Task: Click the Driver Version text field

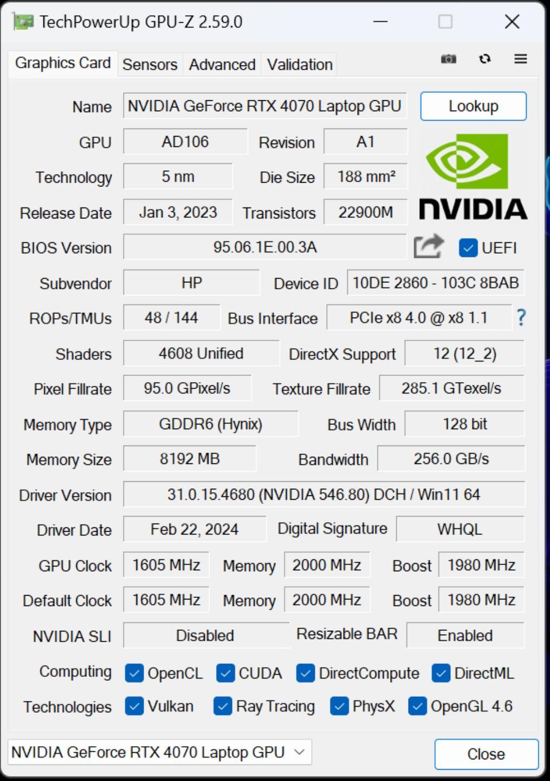Action: pos(324,494)
